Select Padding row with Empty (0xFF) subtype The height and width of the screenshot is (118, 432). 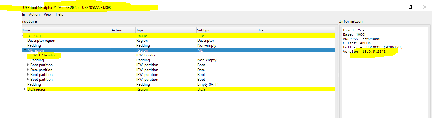tap(178, 84)
